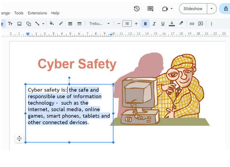Image resolution: width=230 pixels, height=167 pixels.
Task: Open the shape tool
Action: click(29, 24)
